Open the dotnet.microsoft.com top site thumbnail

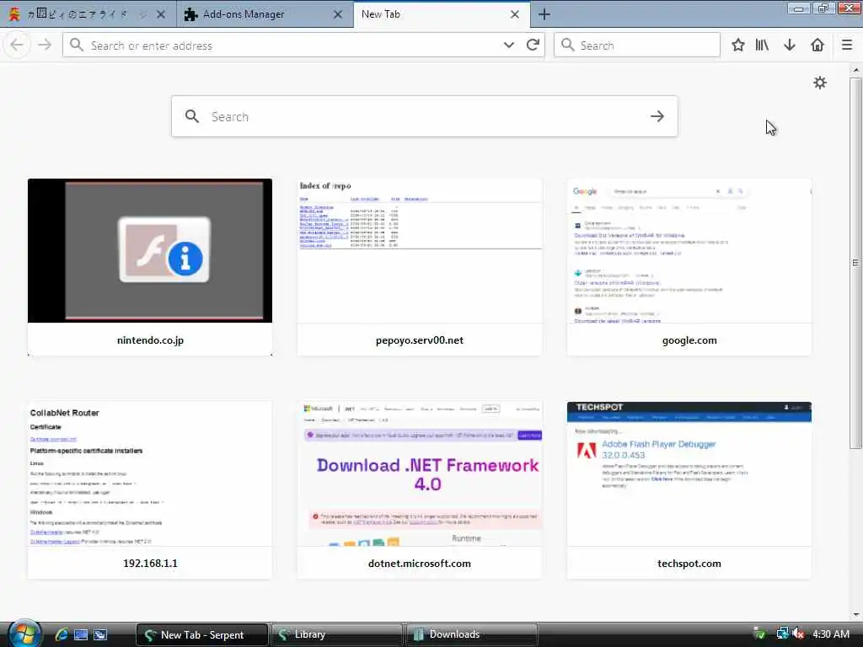tap(420, 473)
